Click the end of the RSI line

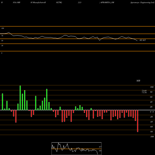[137, 41]
